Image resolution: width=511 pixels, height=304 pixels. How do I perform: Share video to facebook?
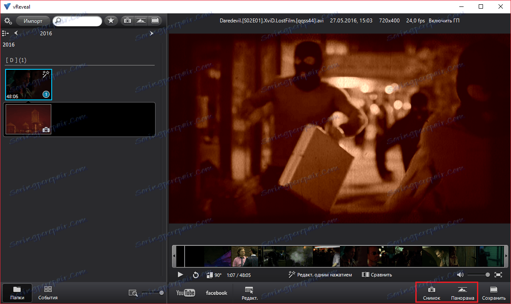(x=216, y=293)
